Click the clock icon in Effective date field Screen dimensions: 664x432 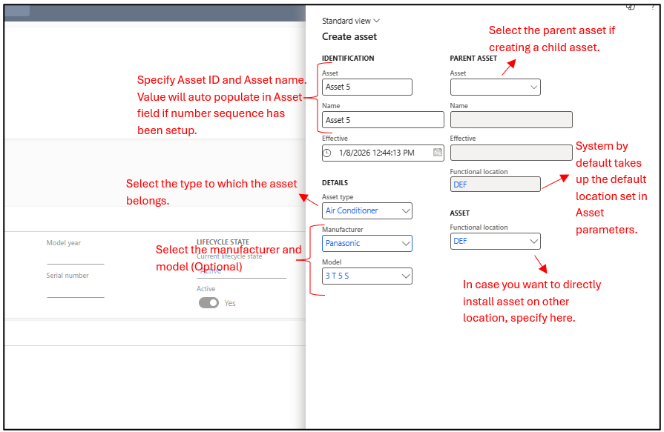point(327,153)
